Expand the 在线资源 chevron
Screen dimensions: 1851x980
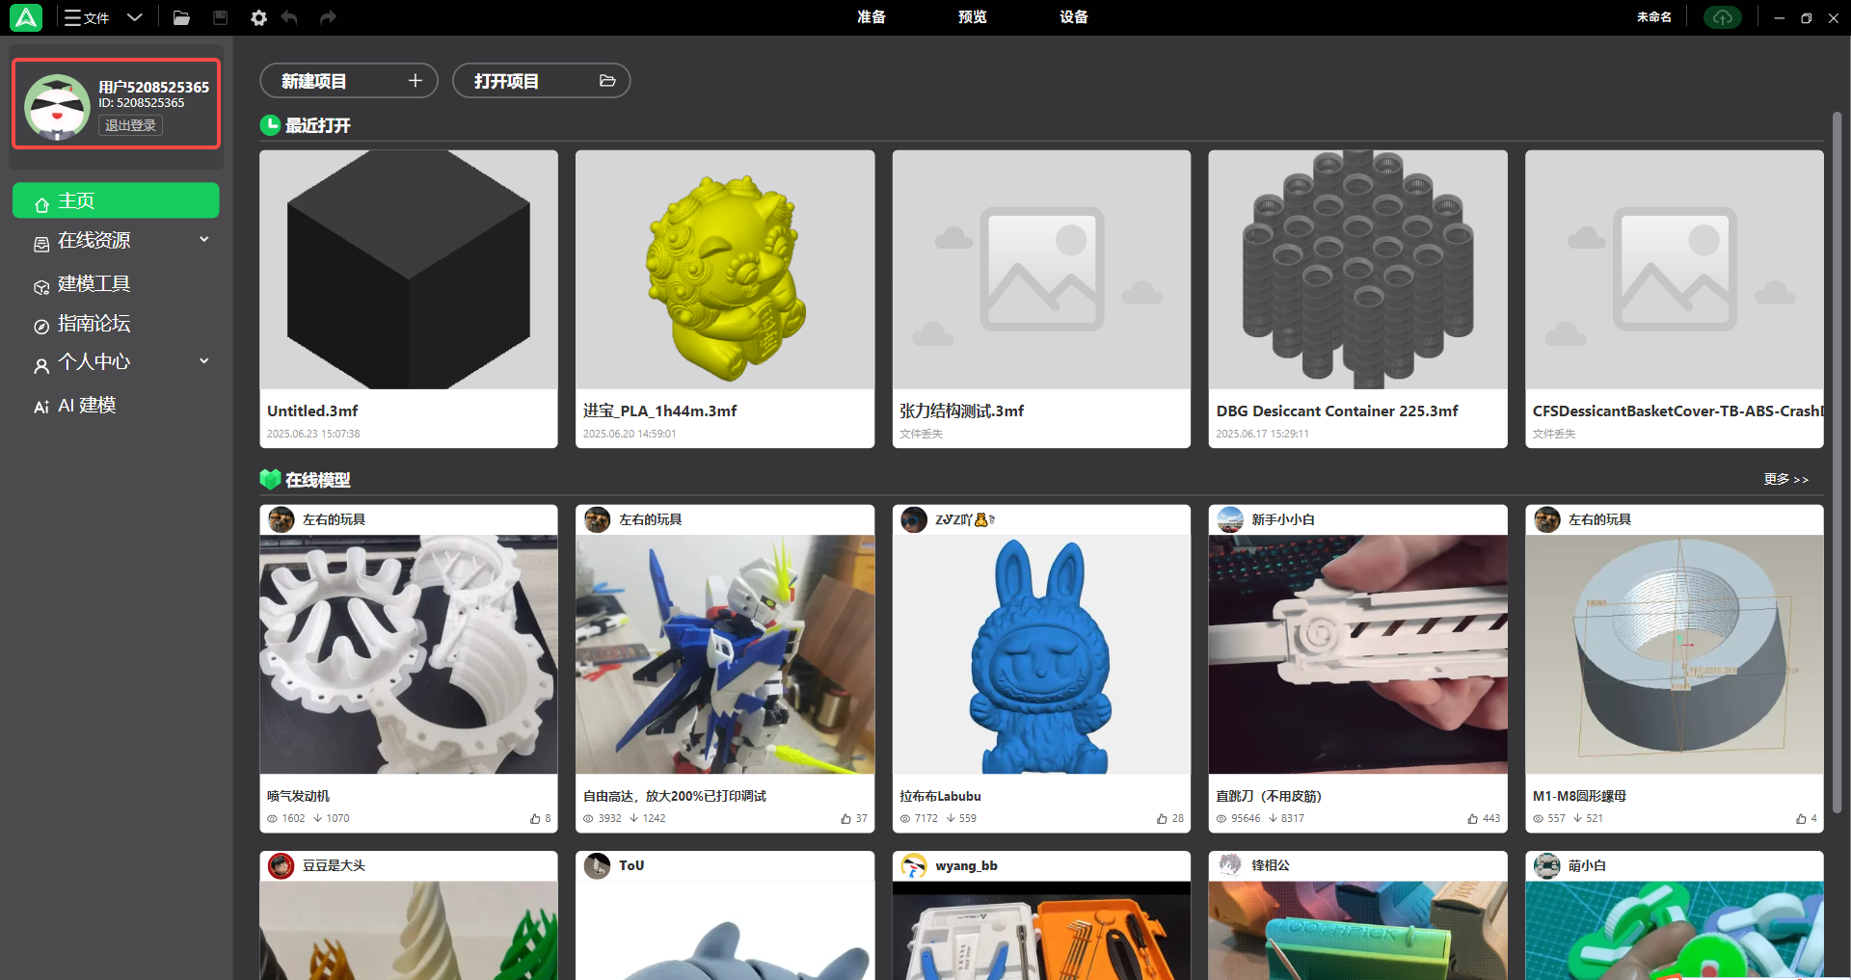click(x=203, y=239)
